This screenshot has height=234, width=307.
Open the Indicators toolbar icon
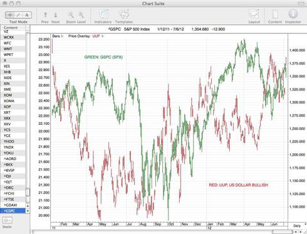[103, 14]
